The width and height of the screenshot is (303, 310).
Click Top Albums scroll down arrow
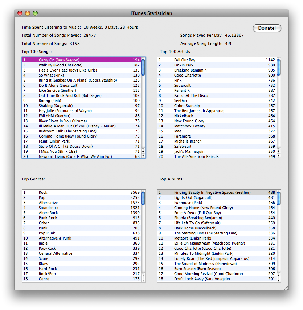point(278,280)
